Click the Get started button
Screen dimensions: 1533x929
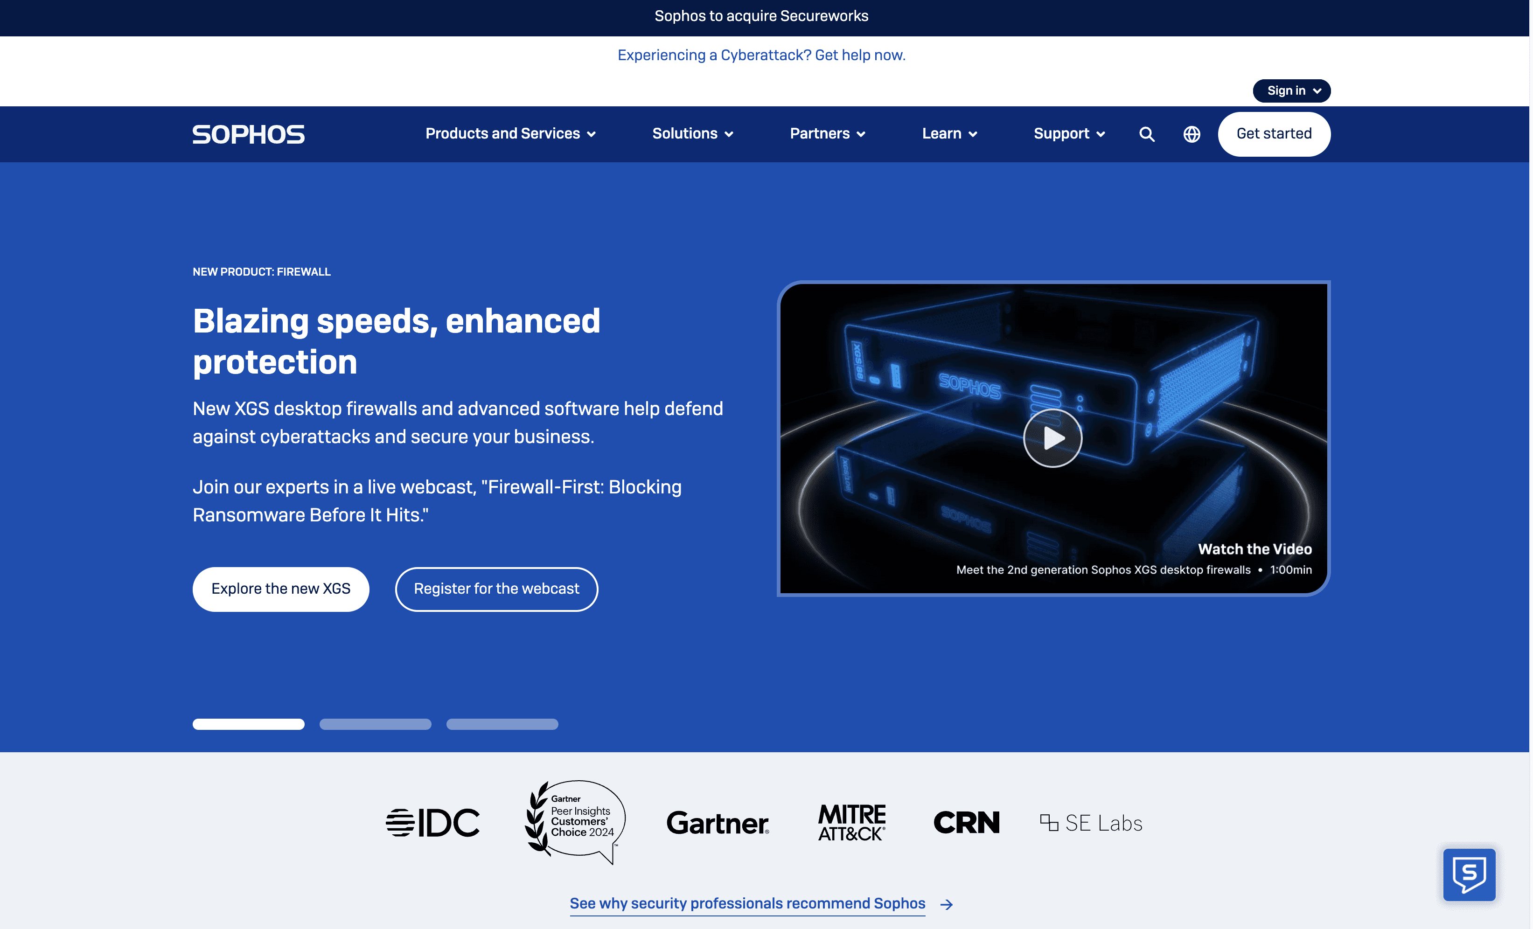(1274, 134)
